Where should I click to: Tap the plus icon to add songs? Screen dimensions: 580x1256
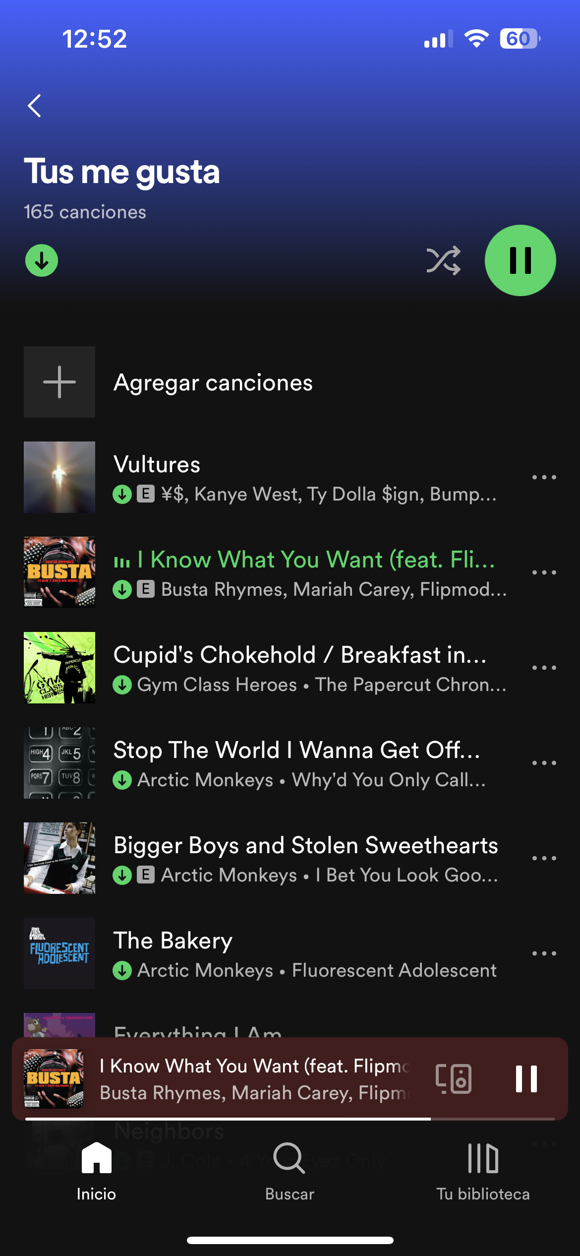(x=59, y=382)
